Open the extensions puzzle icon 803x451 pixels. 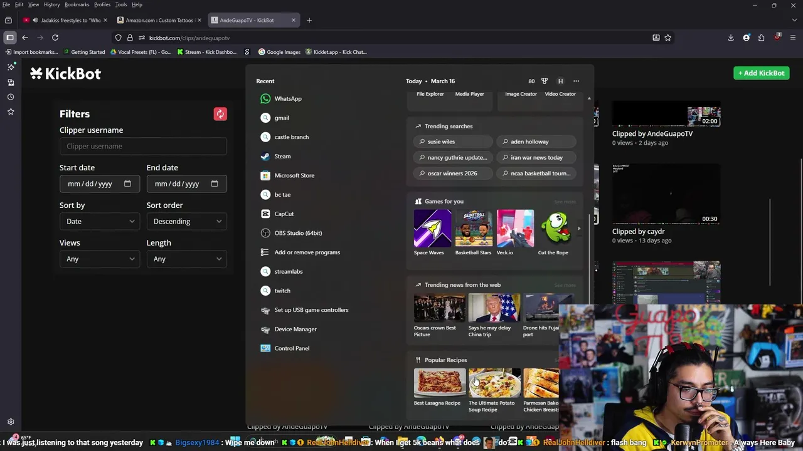pos(761,38)
